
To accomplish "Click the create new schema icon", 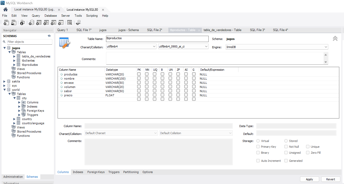I will (31, 22).
